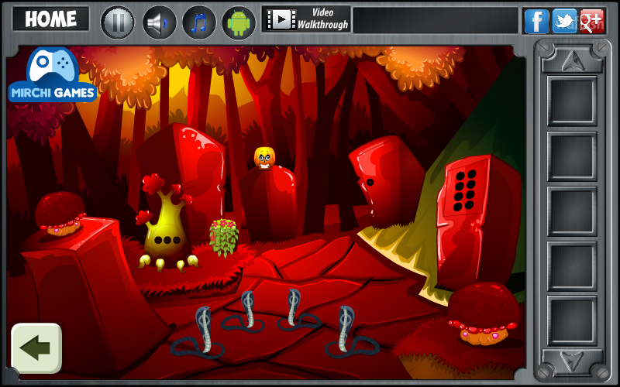Image resolution: width=620 pixels, height=387 pixels.
Task: Share on Google Plus
Action: click(x=592, y=21)
